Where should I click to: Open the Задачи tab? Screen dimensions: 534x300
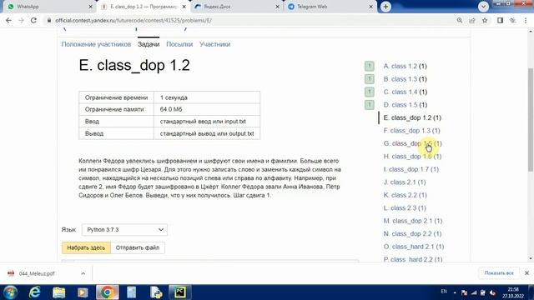tap(149, 44)
